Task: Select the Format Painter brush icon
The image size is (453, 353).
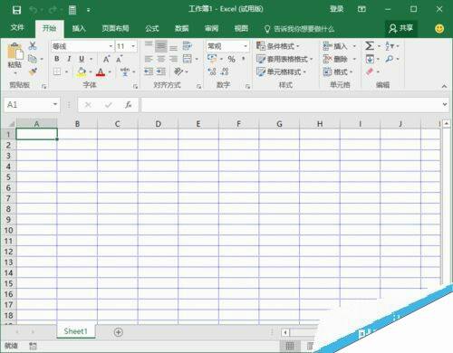Action: click(x=33, y=72)
